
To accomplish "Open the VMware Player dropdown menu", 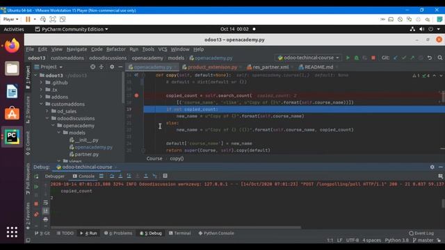I will tap(10, 19).
